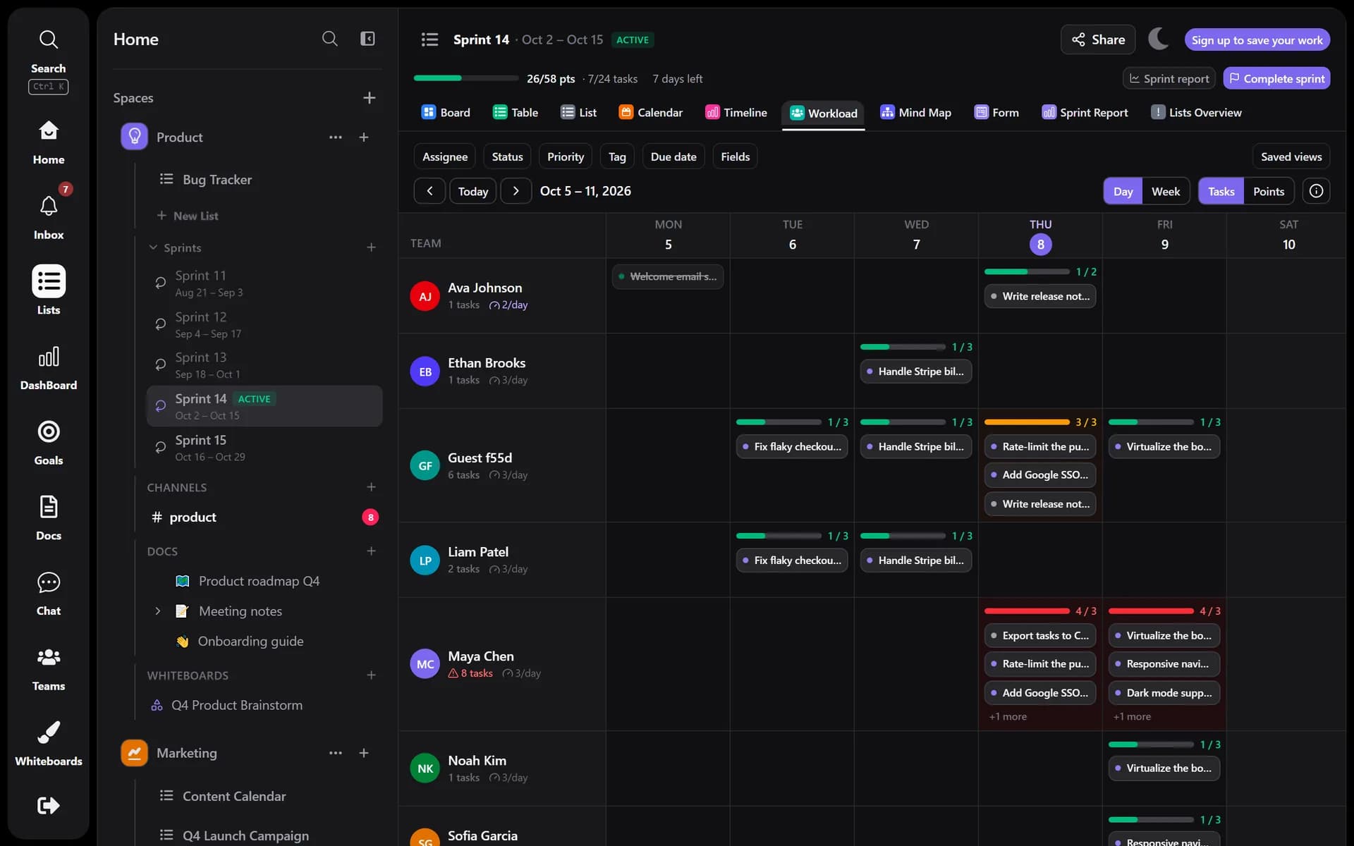Screen dimensions: 1354x846
Task: Open the Assignee filter dropdown
Action: click(x=444, y=157)
